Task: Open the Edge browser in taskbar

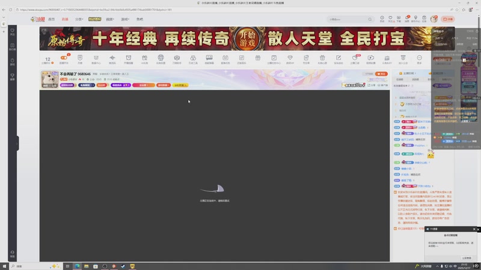Action: coord(77,266)
